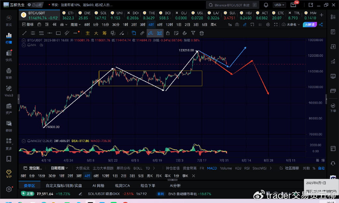Click the AI解读 button

pyautogui.click(x=310, y=24)
